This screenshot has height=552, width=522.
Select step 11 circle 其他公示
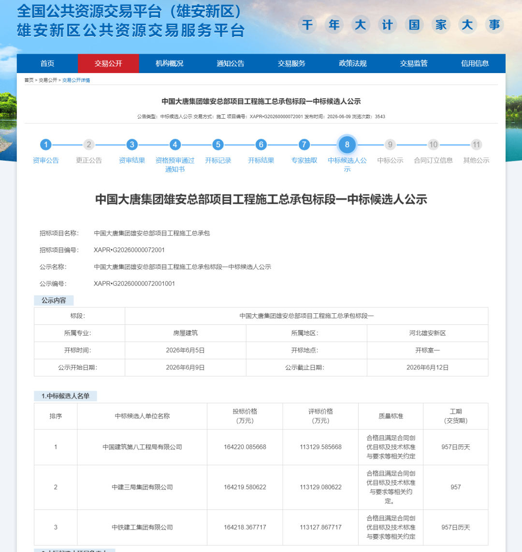click(x=476, y=144)
